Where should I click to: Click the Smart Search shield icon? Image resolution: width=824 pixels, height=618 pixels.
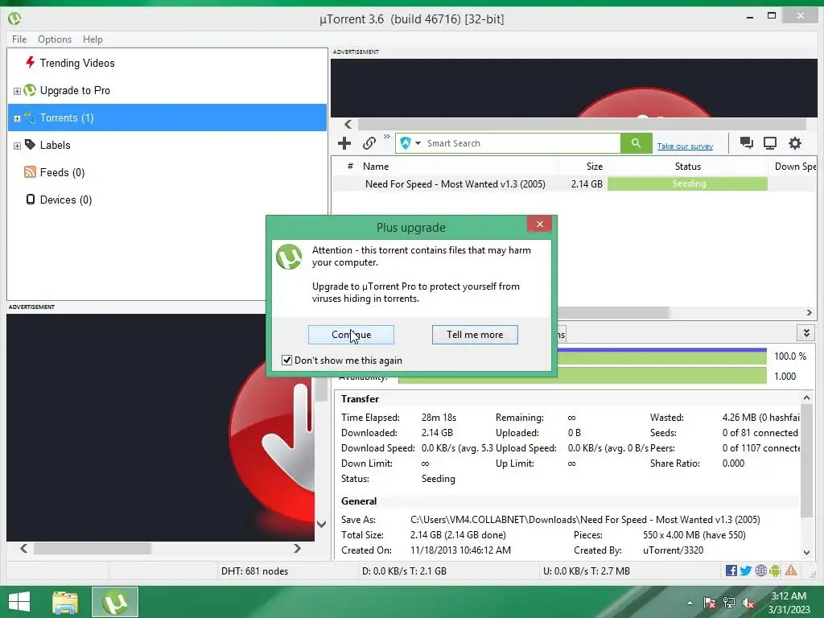point(406,143)
